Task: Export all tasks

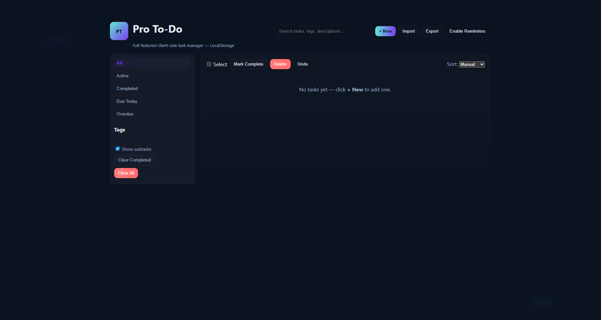Action: (x=432, y=31)
